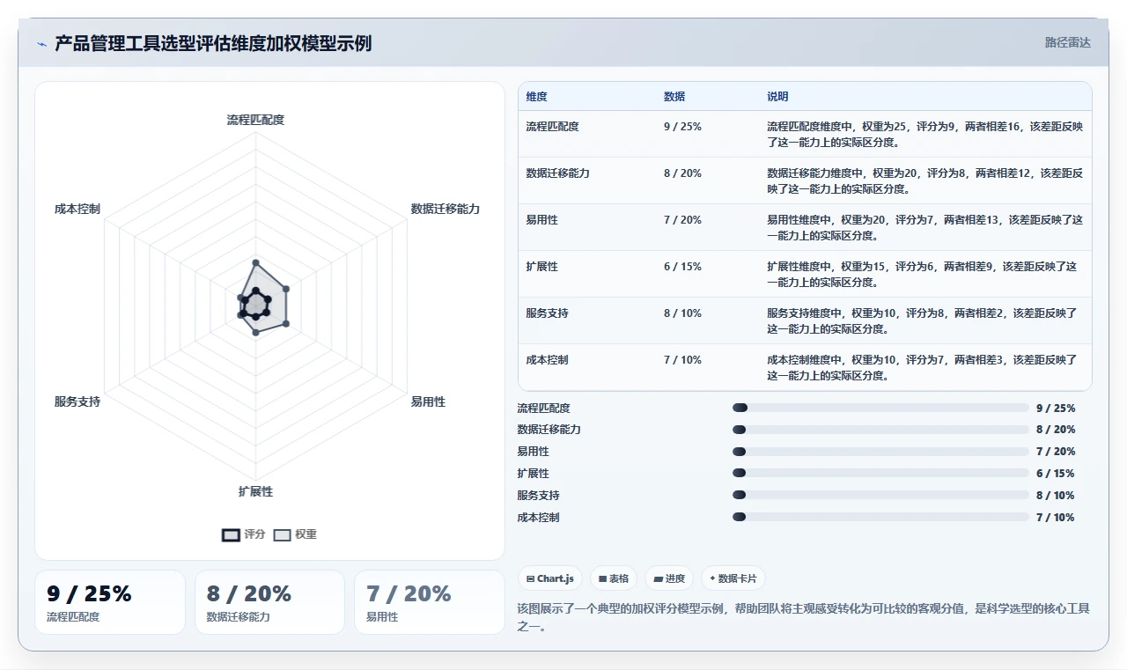Select the 表格 tag
Viewport: 1127px width, 670px height.
[614, 578]
